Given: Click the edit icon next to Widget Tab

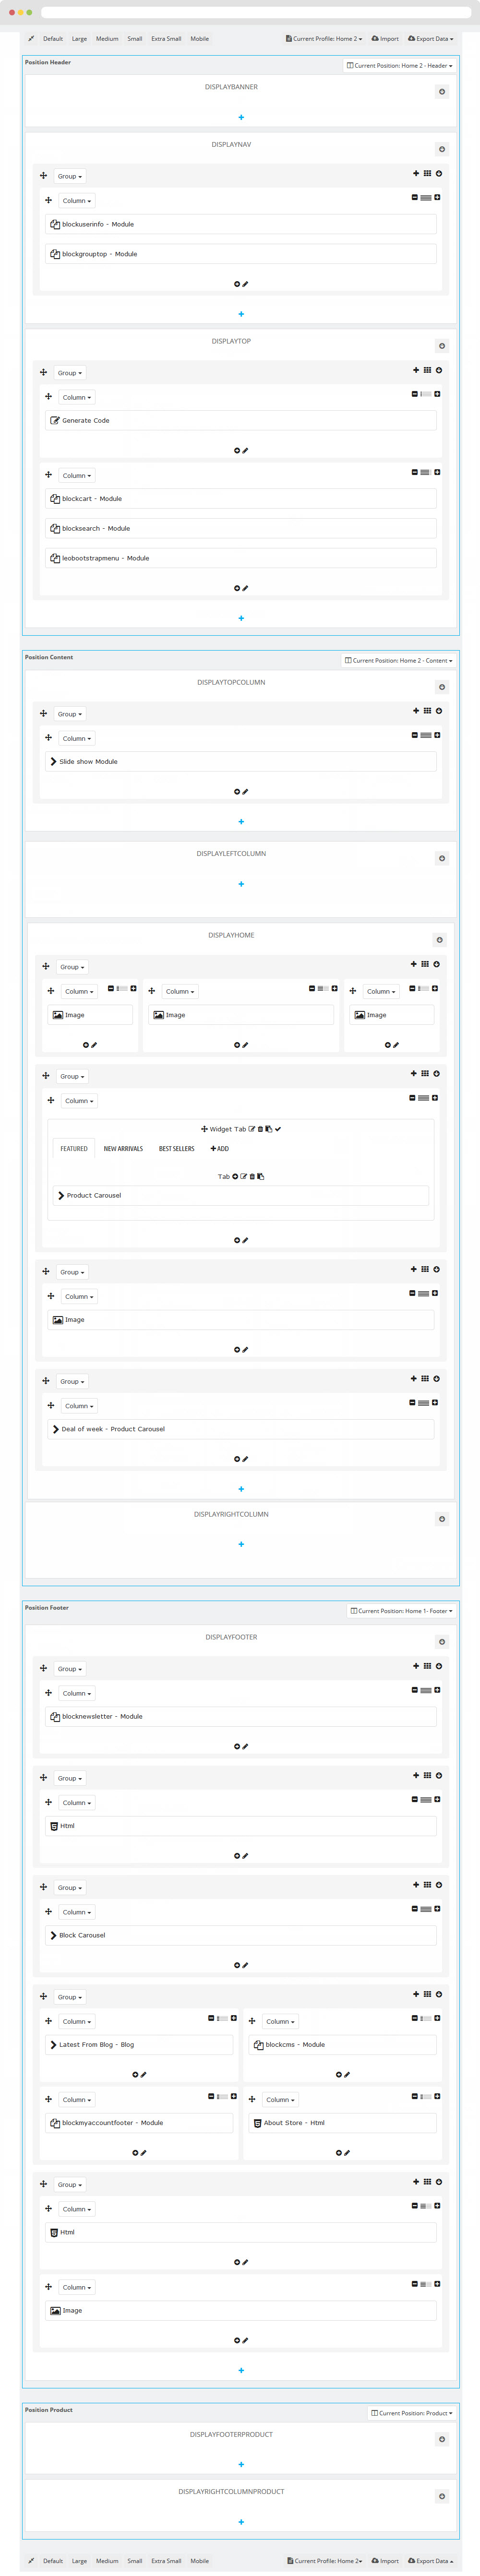Looking at the screenshot, I should pyautogui.click(x=252, y=1129).
